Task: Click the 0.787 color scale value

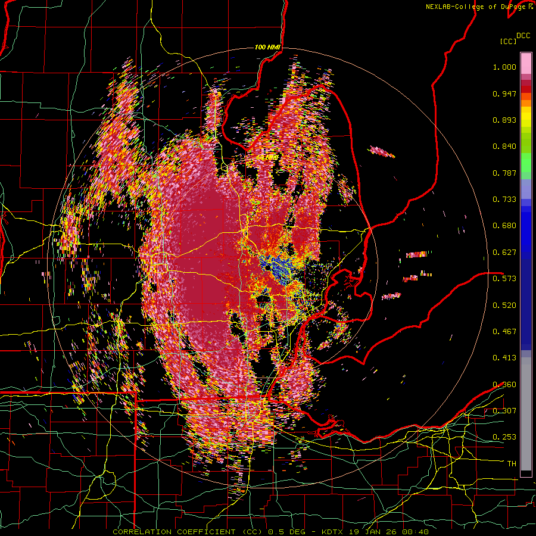Action: [504, 173]
